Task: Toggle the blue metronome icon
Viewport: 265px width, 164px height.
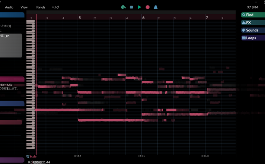Action: (156, 7)
